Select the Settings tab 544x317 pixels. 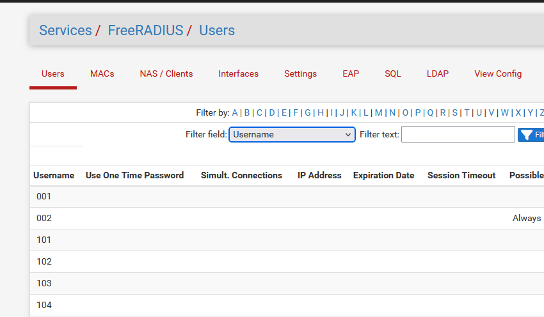300,74
